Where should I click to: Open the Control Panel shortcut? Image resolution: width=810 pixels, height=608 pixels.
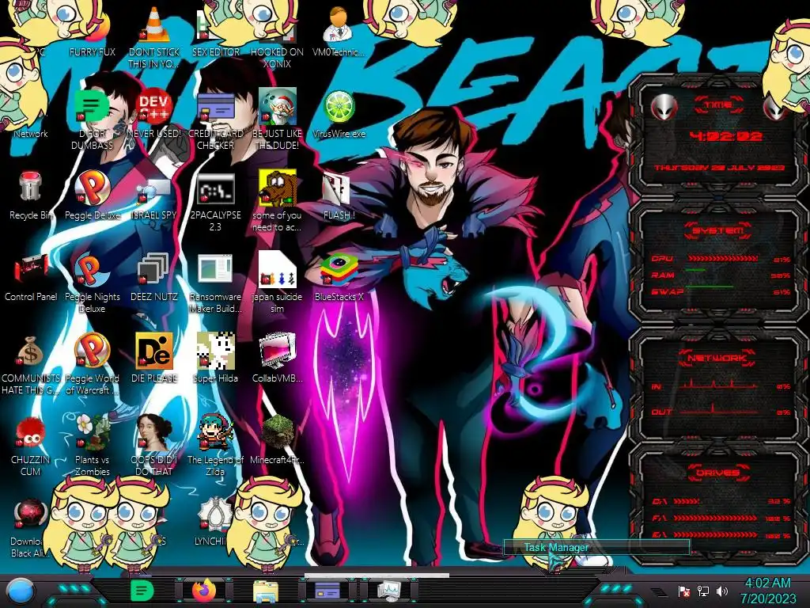click(x=31, y=276)
